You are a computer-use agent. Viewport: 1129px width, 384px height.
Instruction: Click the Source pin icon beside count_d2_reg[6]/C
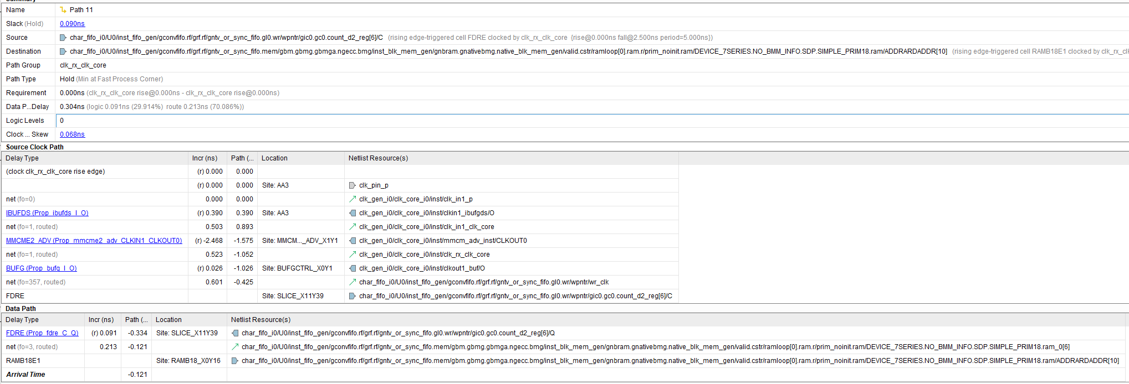coord(63,38)
